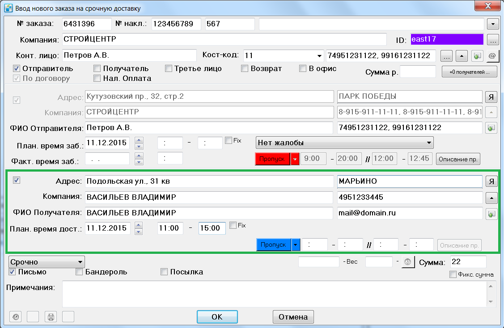Enable the Получатель checkbox
This screenshot has height=328, width=504.
(97, 68)
